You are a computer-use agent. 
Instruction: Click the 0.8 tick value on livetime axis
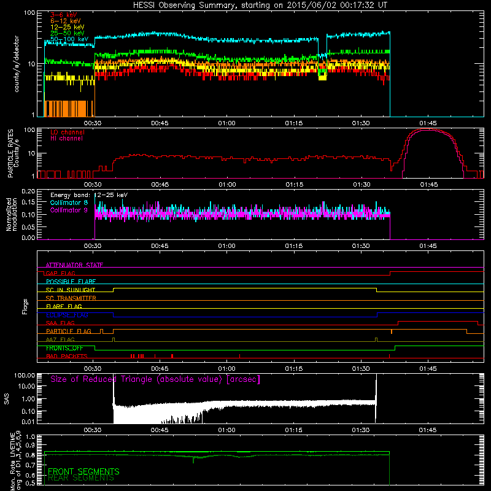(x=30, y=455)
